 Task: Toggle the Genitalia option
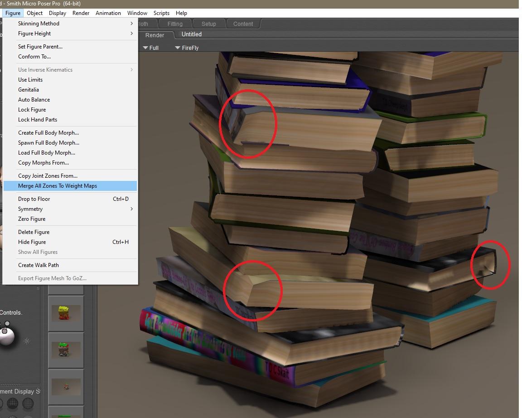point(70,90)
